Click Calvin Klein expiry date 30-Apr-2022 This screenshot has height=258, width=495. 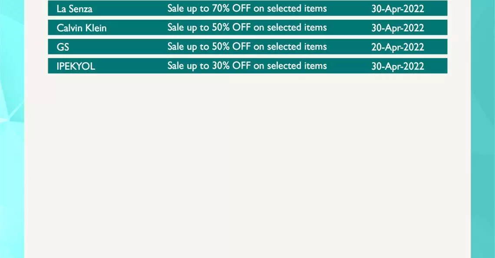point(398,28)
